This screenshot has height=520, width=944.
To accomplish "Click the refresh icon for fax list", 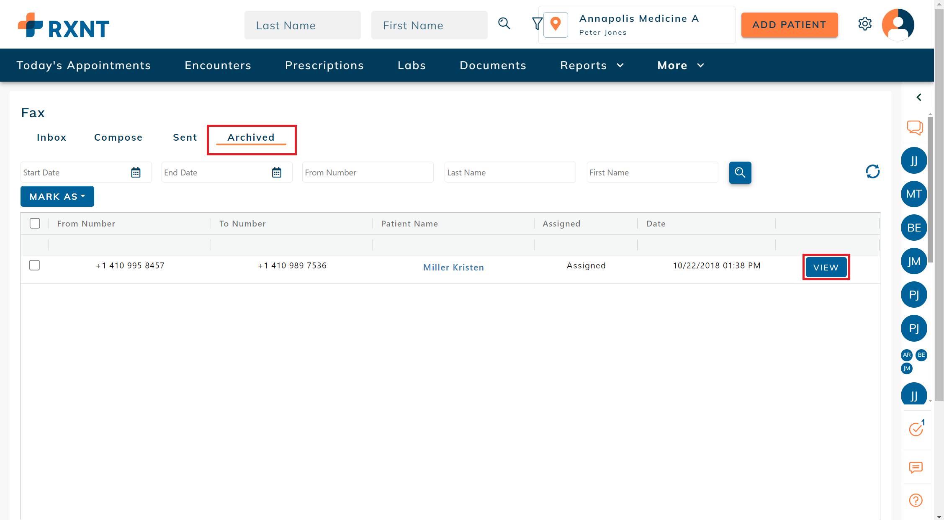I will [872, 172].
